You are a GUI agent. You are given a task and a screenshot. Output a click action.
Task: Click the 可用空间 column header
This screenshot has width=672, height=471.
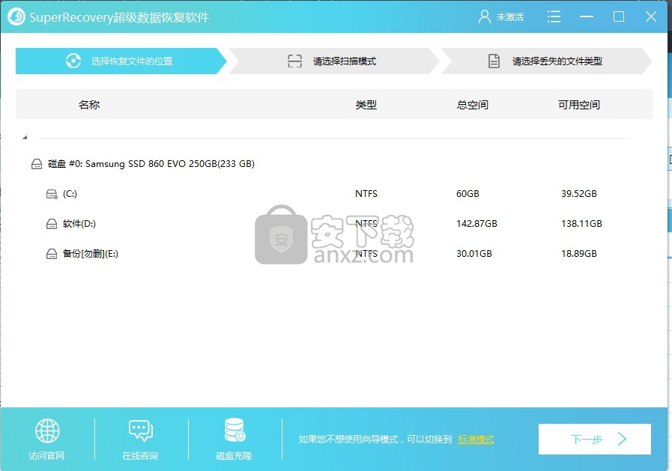click(578, 105)
